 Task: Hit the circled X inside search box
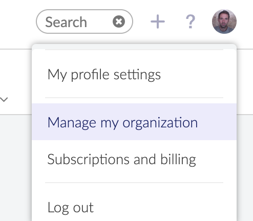click(119, 21)
